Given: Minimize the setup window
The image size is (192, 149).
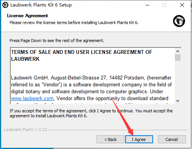Looking at the screenshot, I should pos(147,5).
